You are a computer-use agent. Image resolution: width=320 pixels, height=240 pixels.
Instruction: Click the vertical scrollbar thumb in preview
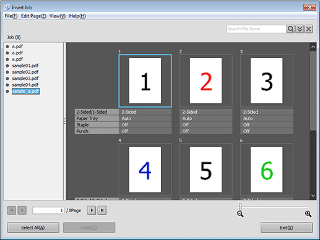(x=313, y=91)
